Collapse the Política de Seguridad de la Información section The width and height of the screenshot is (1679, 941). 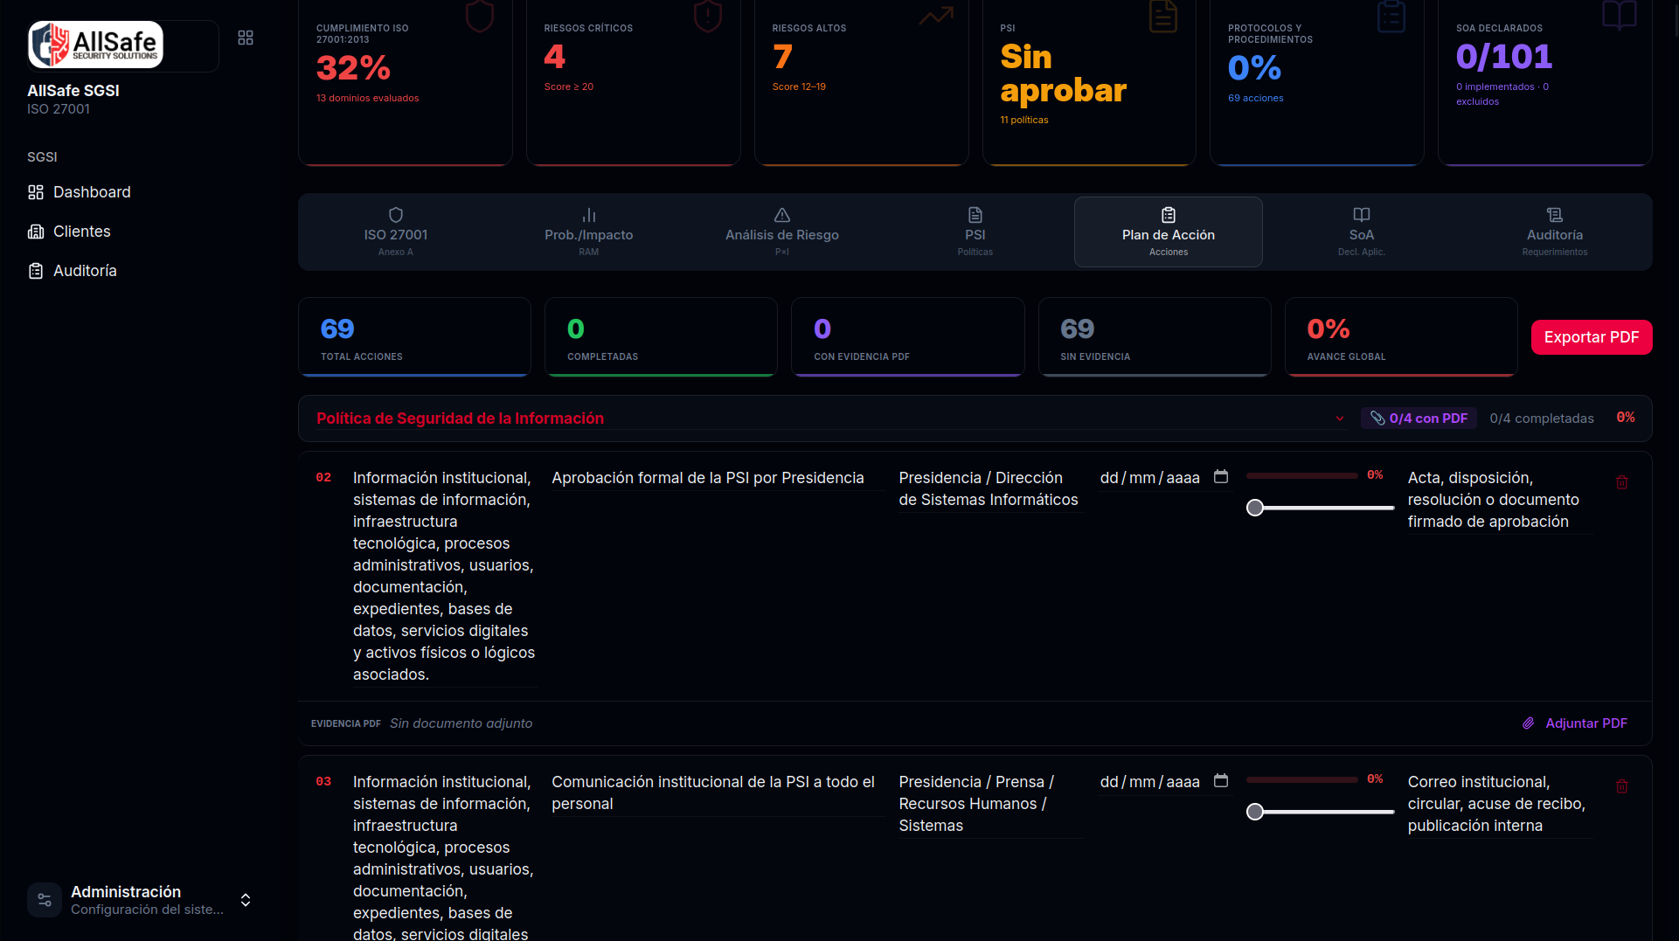[1340, 419]
